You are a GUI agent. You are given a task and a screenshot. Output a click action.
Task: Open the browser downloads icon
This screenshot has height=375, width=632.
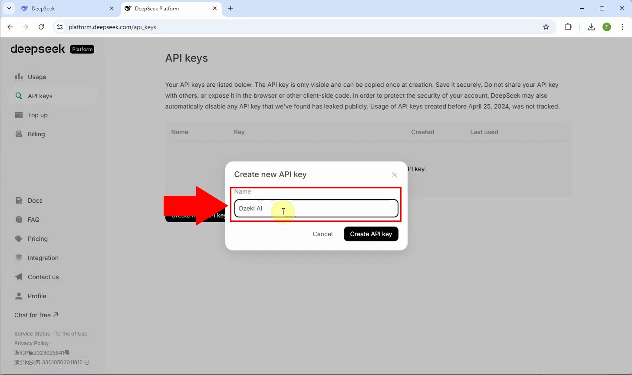[x=591, y=27]
